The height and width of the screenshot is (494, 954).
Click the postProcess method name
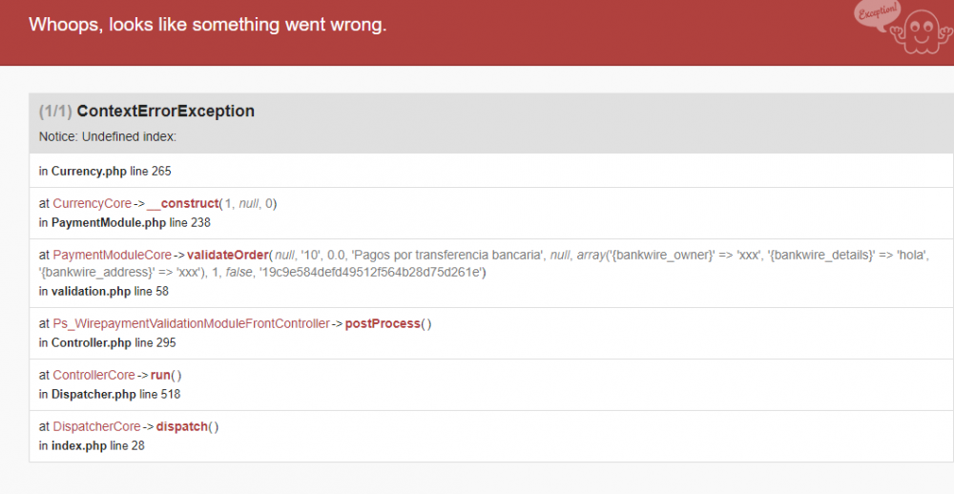[x=383, y=323]
